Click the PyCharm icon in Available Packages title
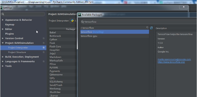This screenshot has height=97, width=197. 79,15
